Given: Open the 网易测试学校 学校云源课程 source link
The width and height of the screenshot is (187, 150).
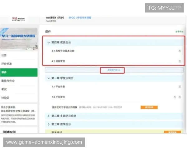Looking at the screenshot, I should (x=18, y=111).
